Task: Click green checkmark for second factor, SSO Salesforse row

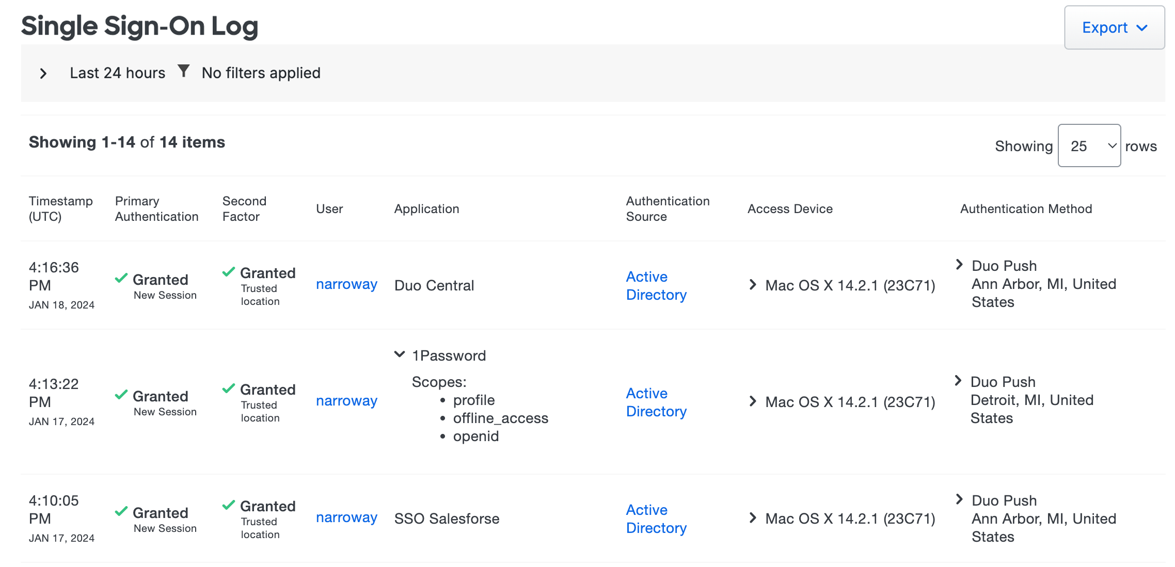Action: [x=229, y=505]
